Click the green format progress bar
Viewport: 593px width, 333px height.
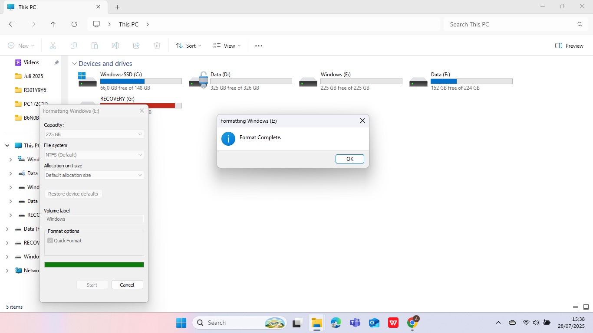(x=94, y=265)
